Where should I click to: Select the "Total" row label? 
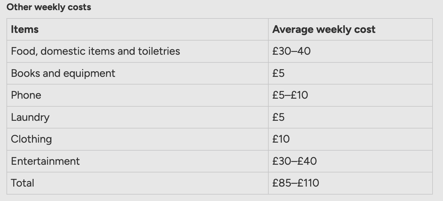(x=22, y=183)
